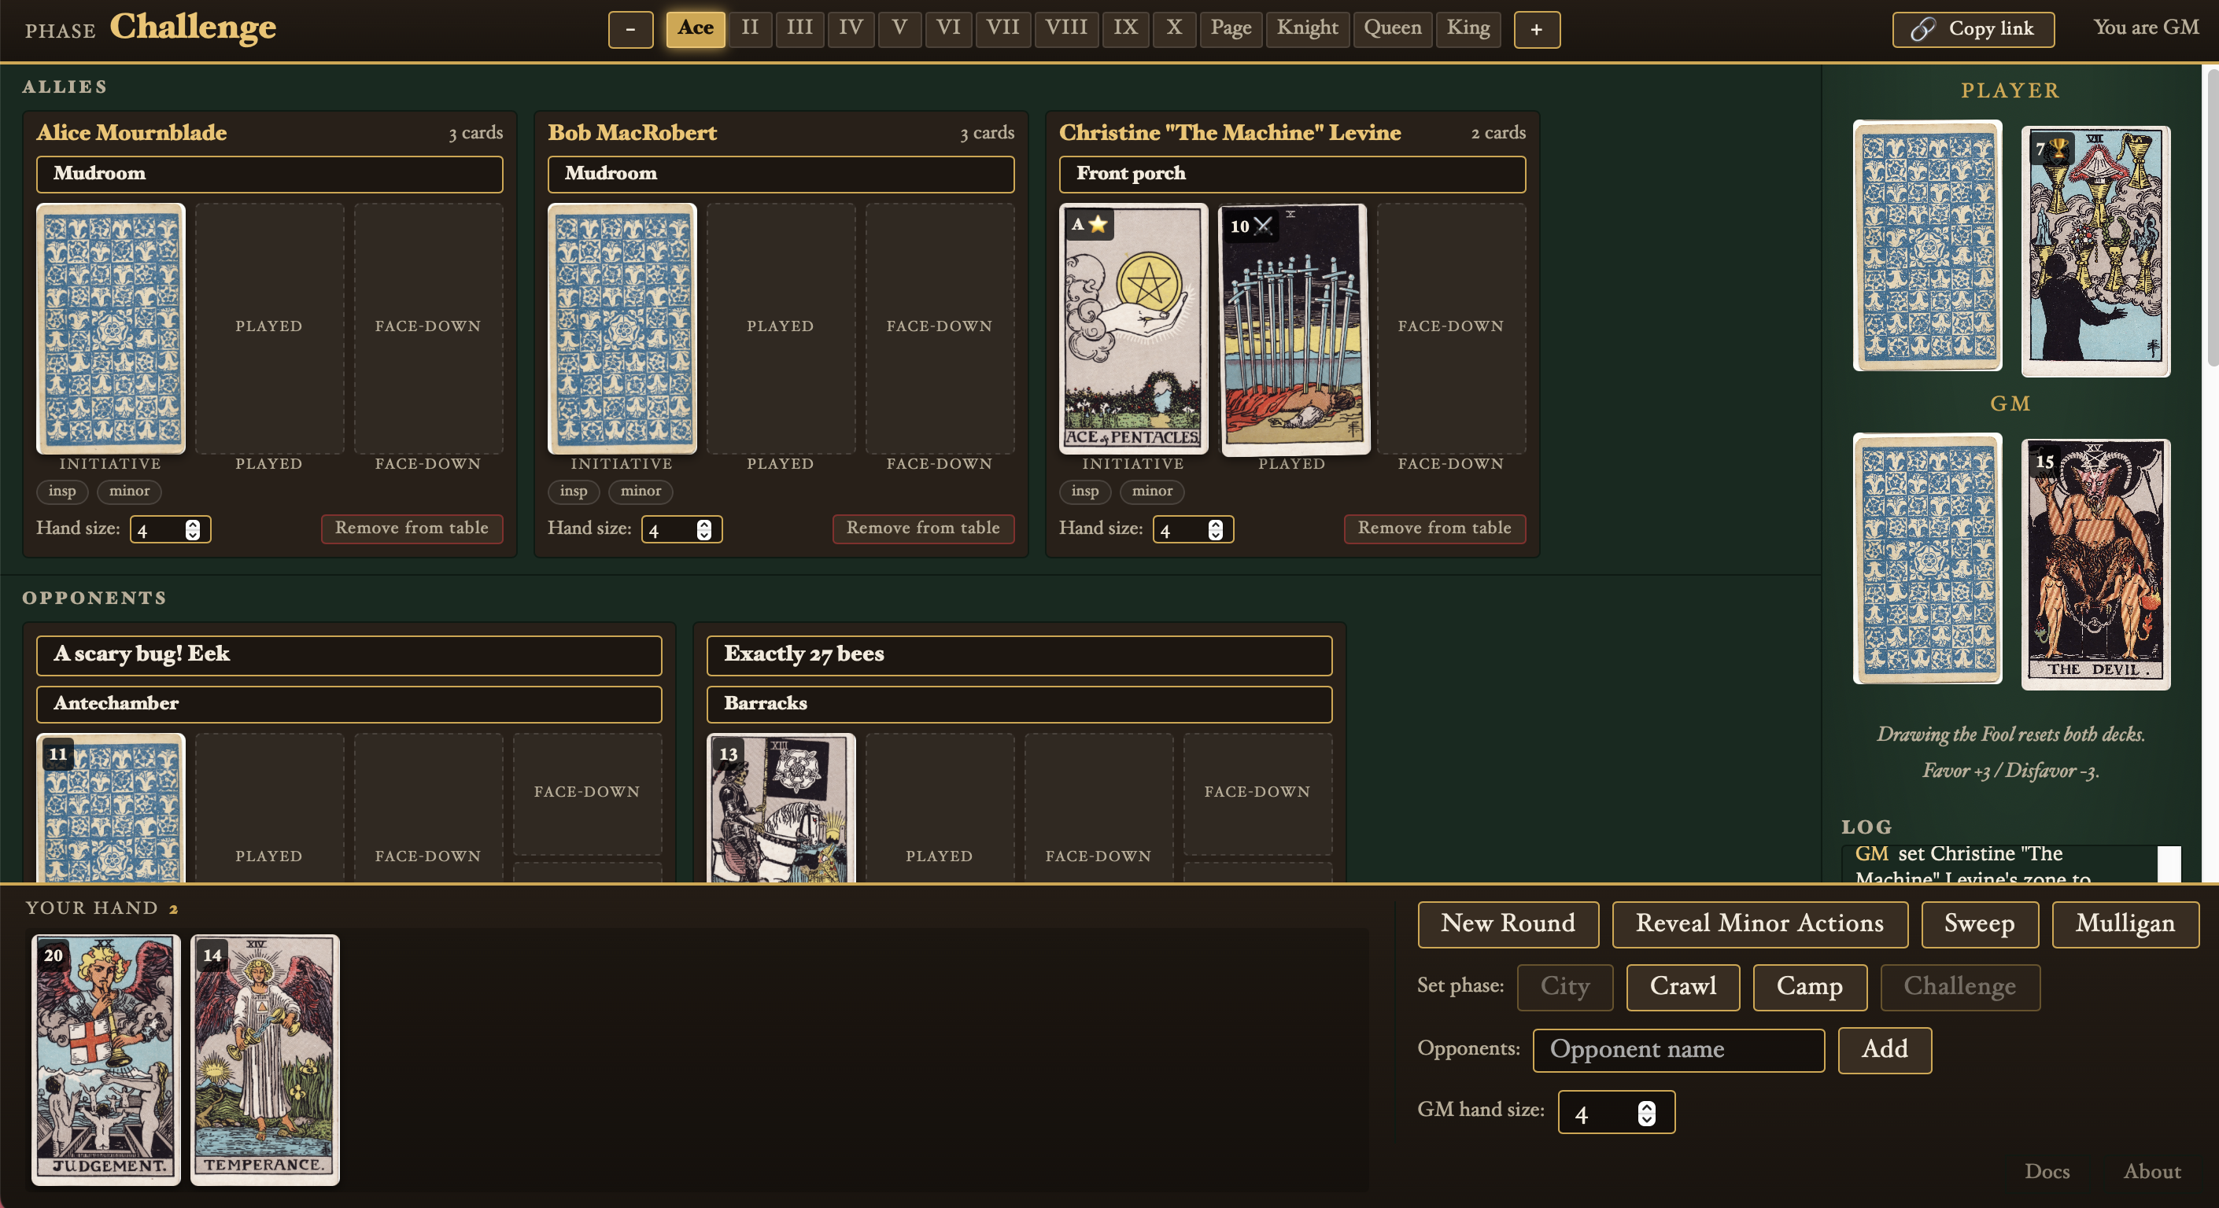This screenshot has height=1208, width=2219.
Task: Select the Queen rank tab
Action: [1392, 28]
